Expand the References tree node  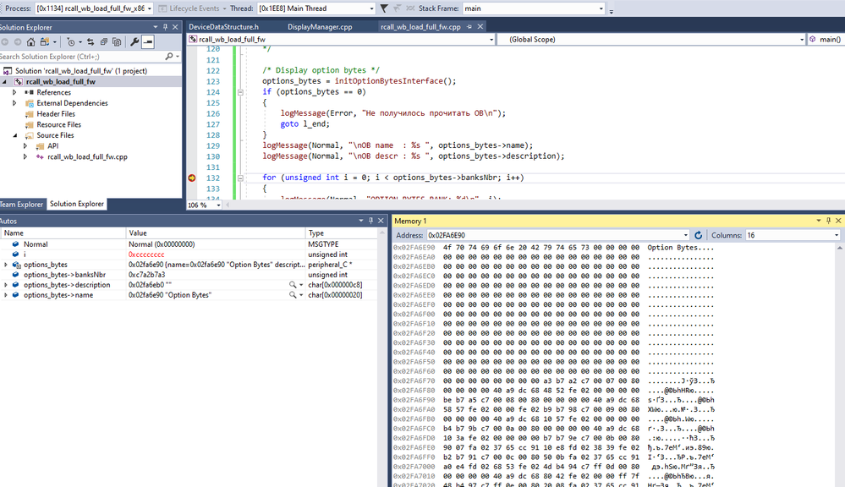[x=14, y=92]
